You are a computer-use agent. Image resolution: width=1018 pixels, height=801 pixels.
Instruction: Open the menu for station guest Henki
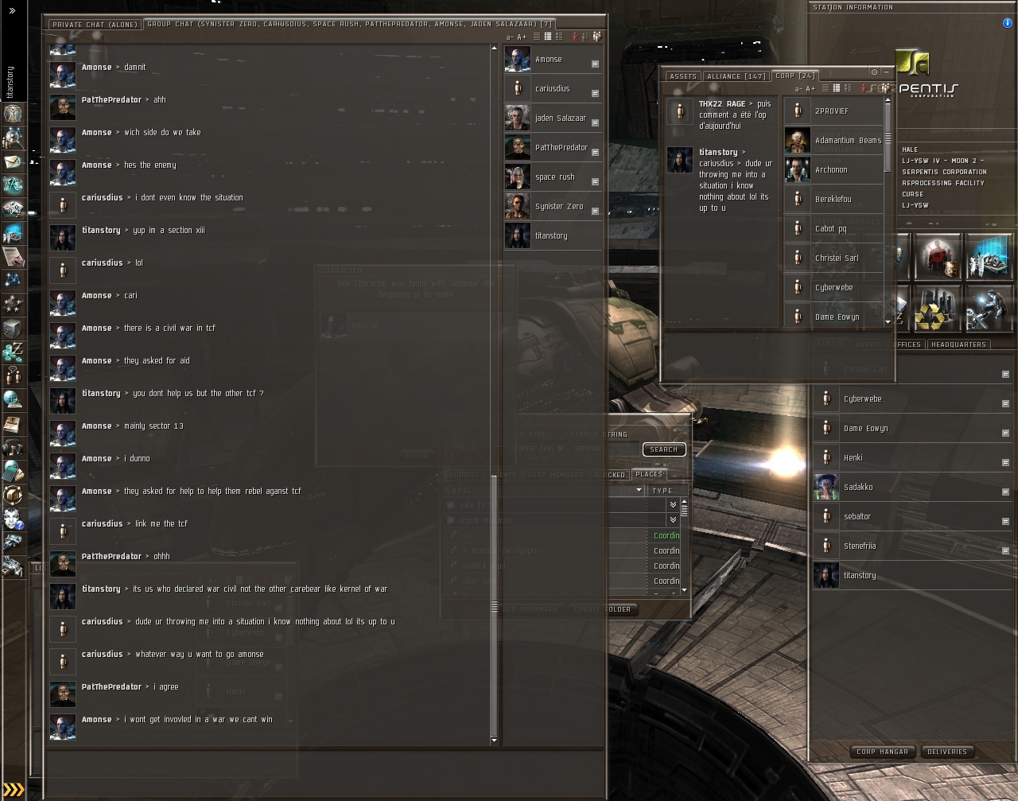(1005, 462)
